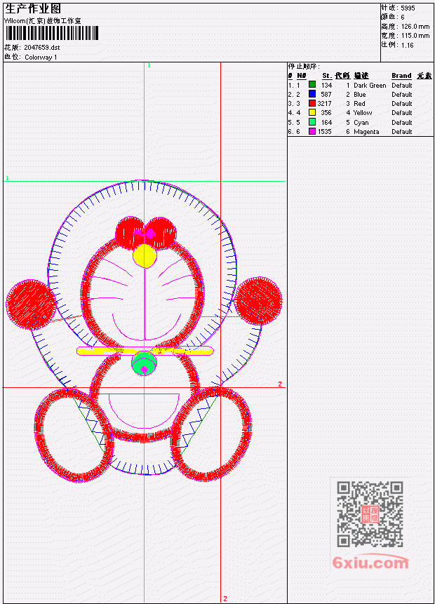Click the 'Yellow' description text
Screen dimensions: 435x604
point(363,113)
